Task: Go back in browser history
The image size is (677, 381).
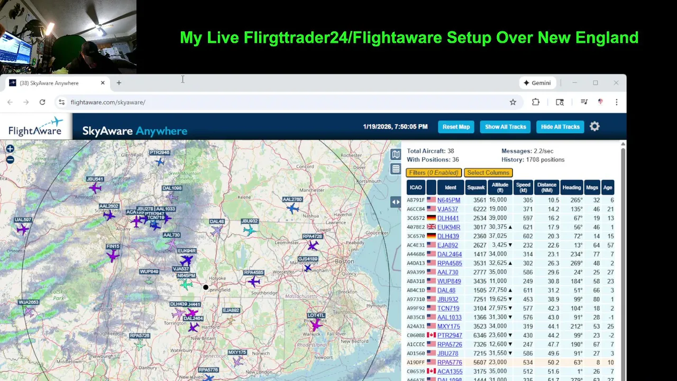Action: (10, 102)
